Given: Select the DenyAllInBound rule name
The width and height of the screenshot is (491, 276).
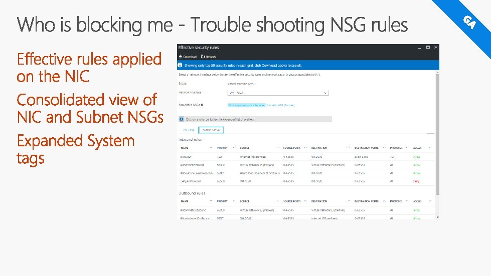Looking at the screenshot, I should [x=191, y=181].
